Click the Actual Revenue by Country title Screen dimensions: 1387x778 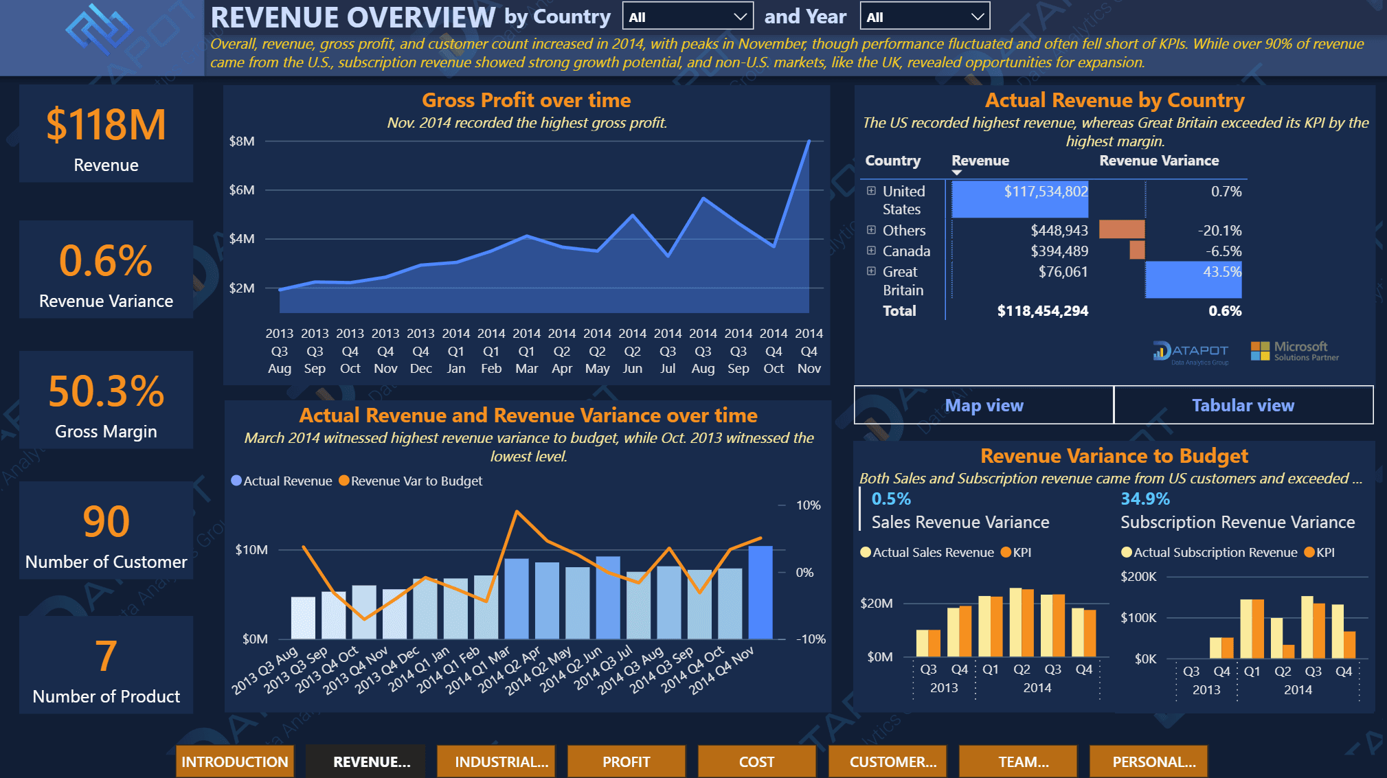(1114, 100)
